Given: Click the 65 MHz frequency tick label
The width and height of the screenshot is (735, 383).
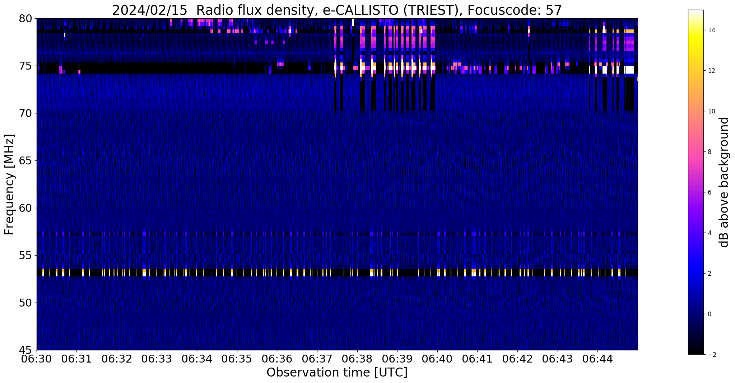Looking at the screenshot, I should tap(25, 160).
